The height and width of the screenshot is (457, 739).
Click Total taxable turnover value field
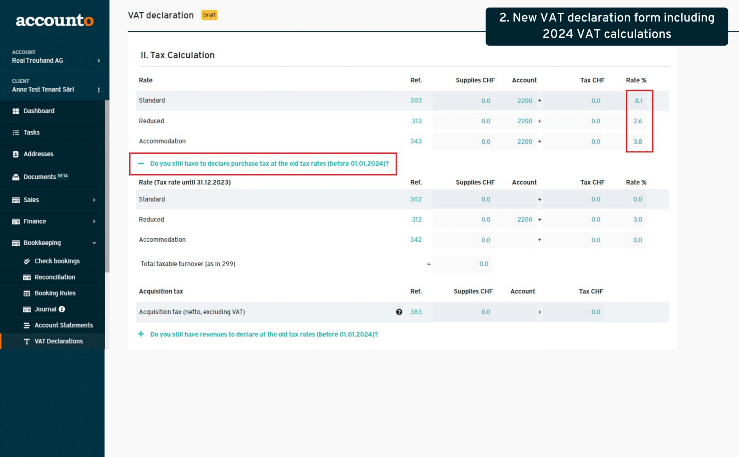point(462,264)
